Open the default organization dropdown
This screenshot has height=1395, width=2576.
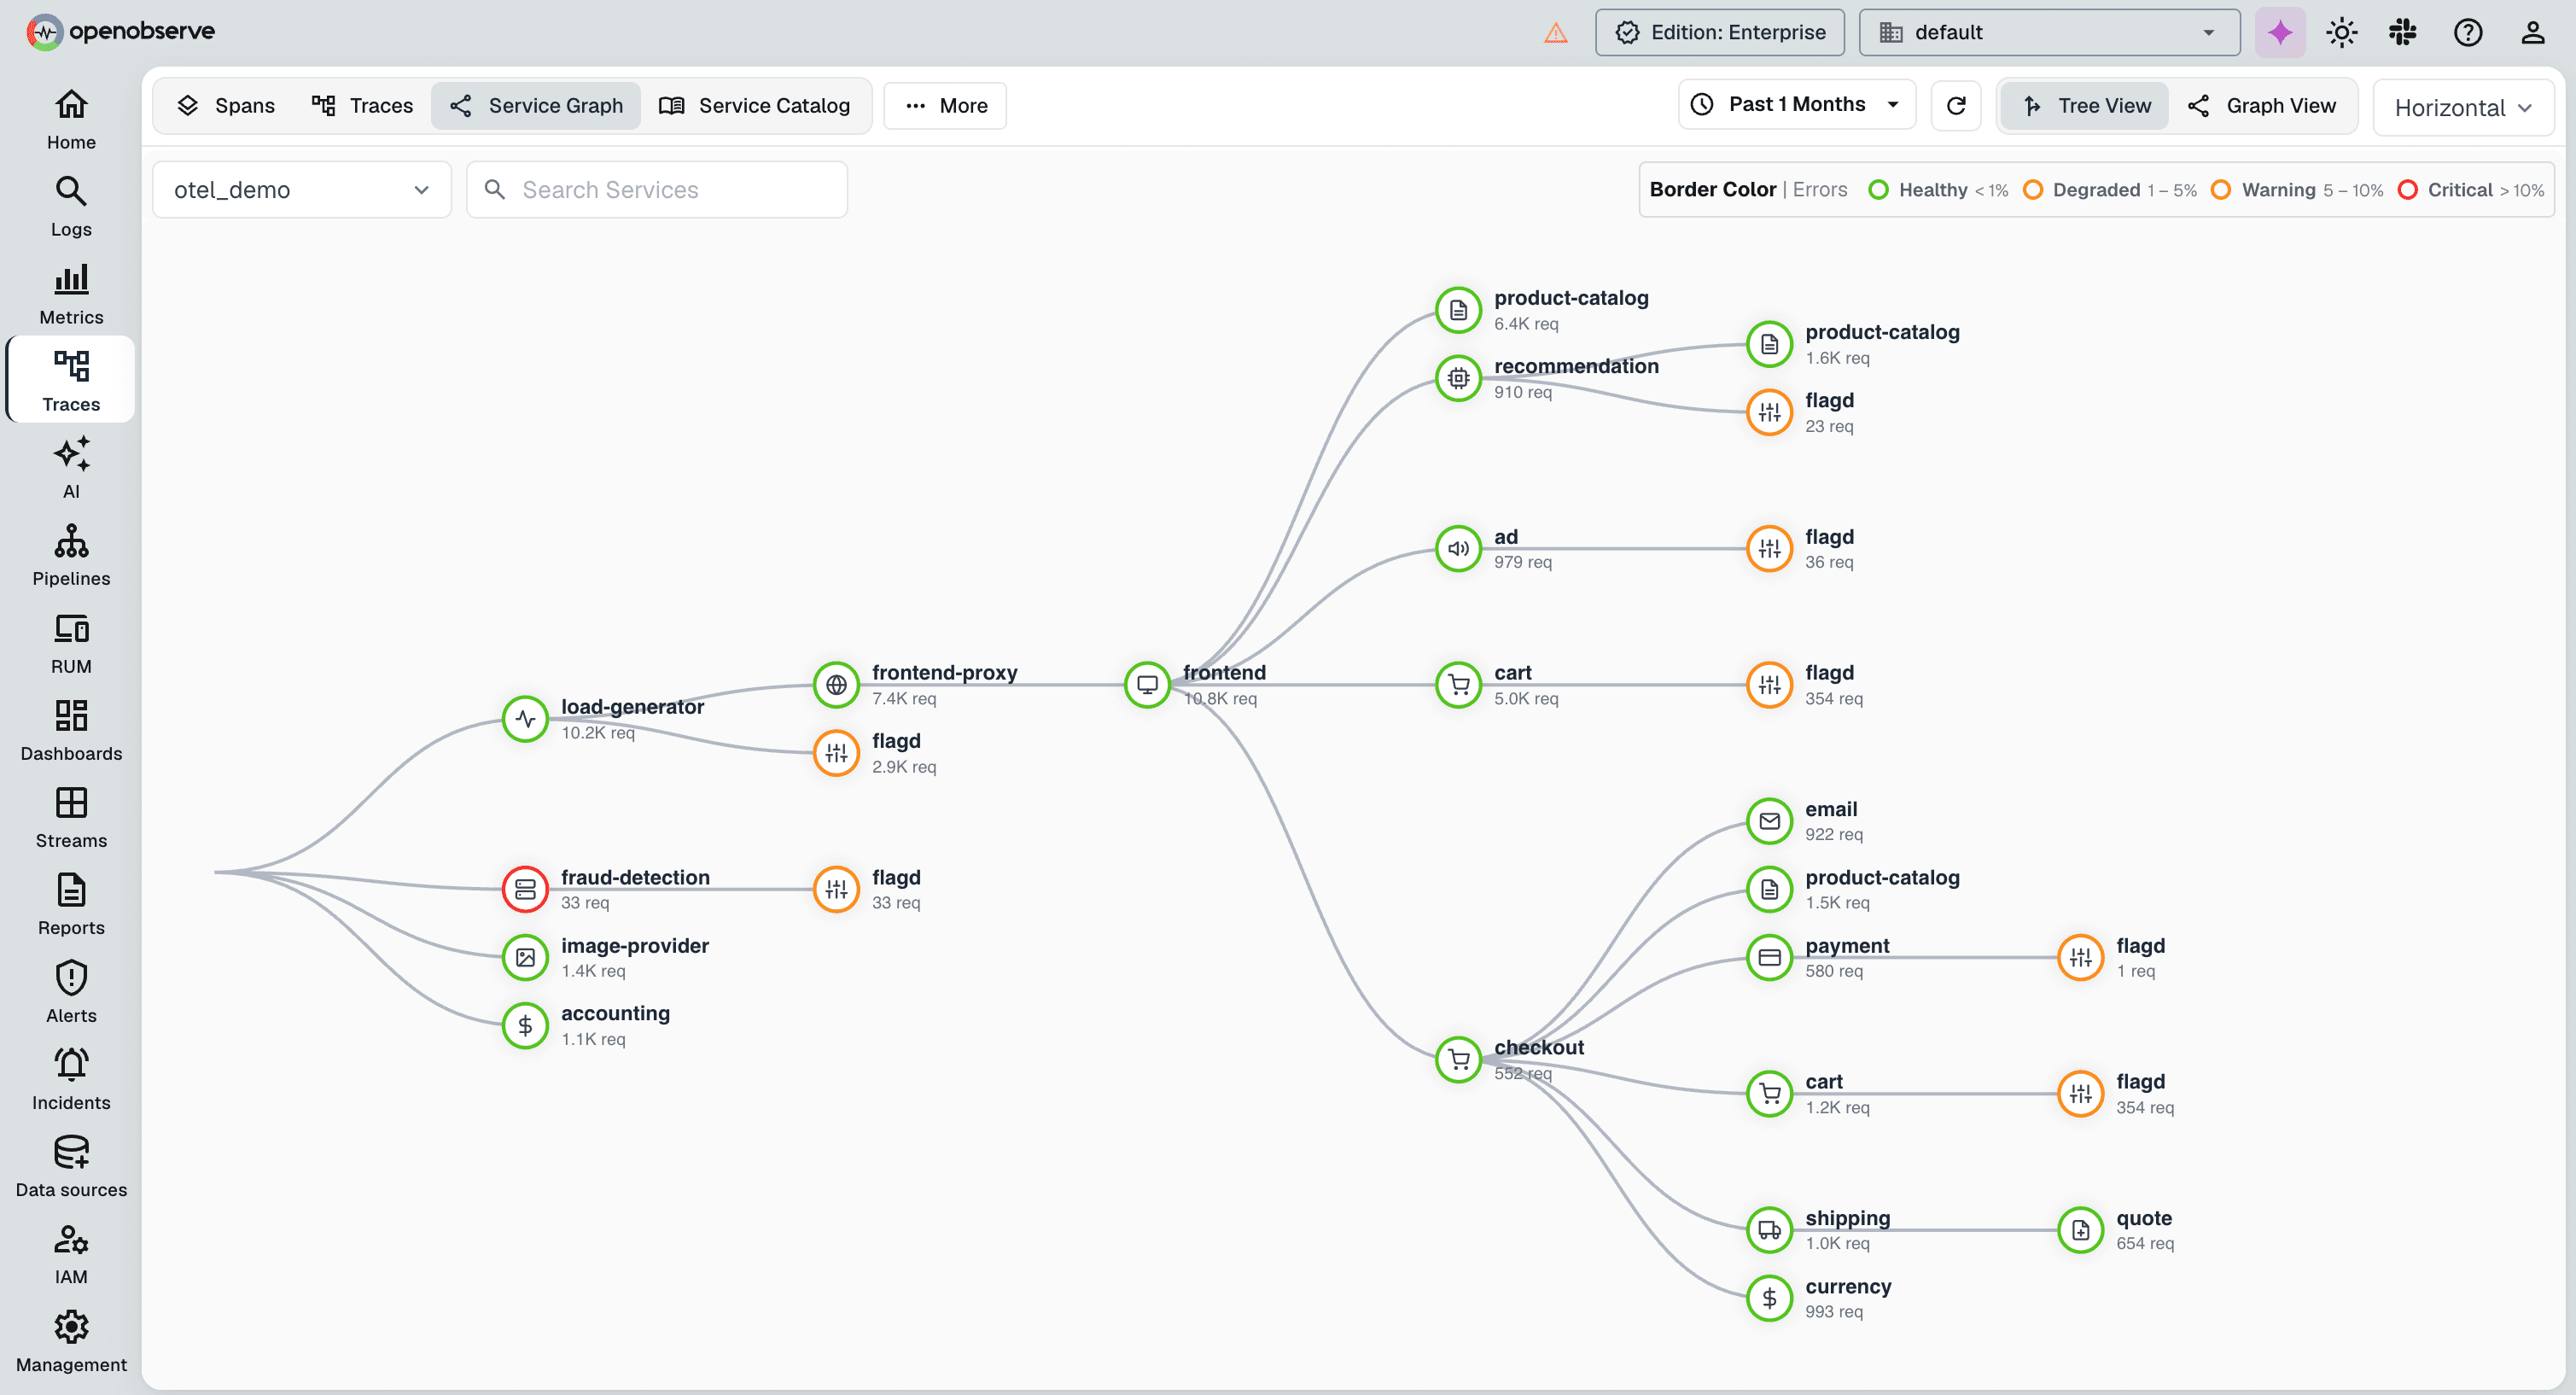(x=2048, y=32)
